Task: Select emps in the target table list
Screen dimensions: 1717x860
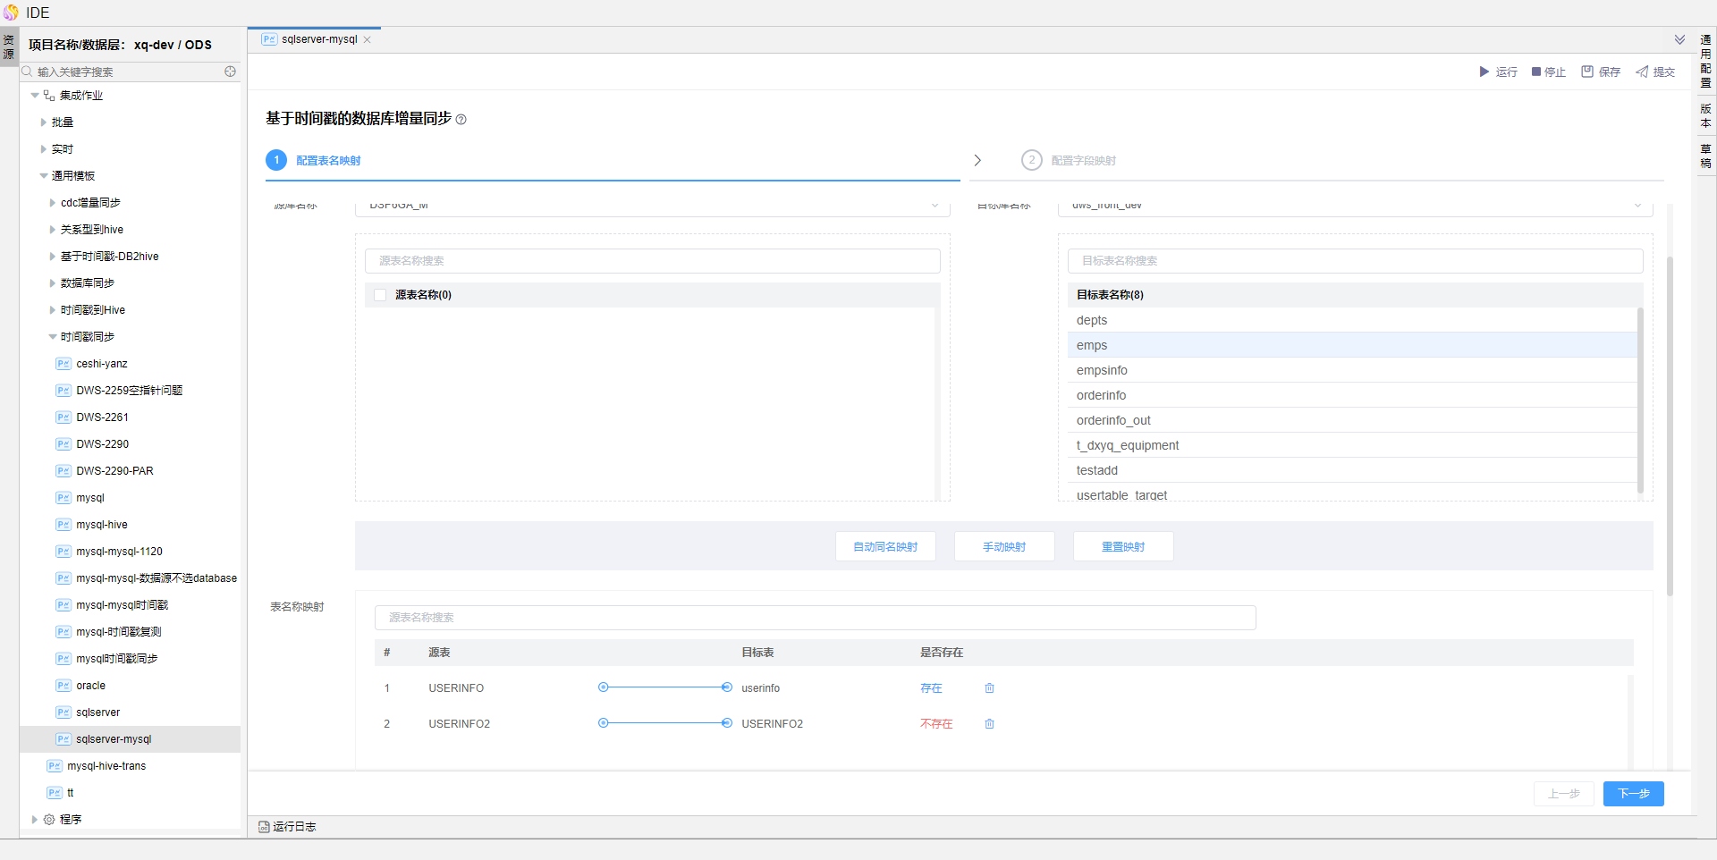Action: [x=1092, y=346]
